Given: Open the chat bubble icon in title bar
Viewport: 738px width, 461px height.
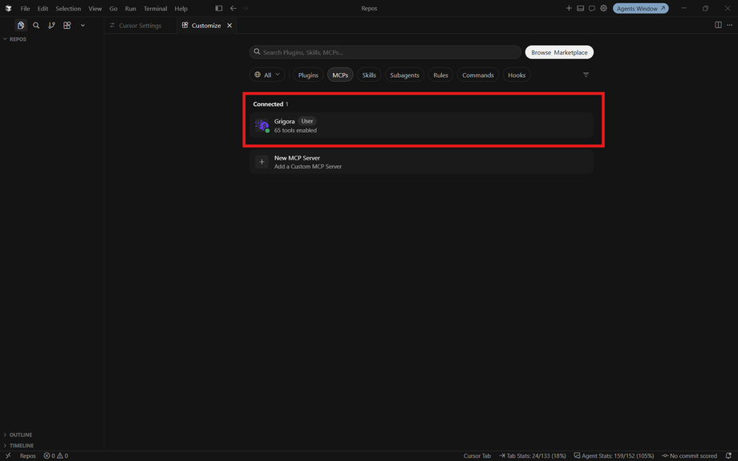Looking at the screenshot, I should [x=592, y=9].
